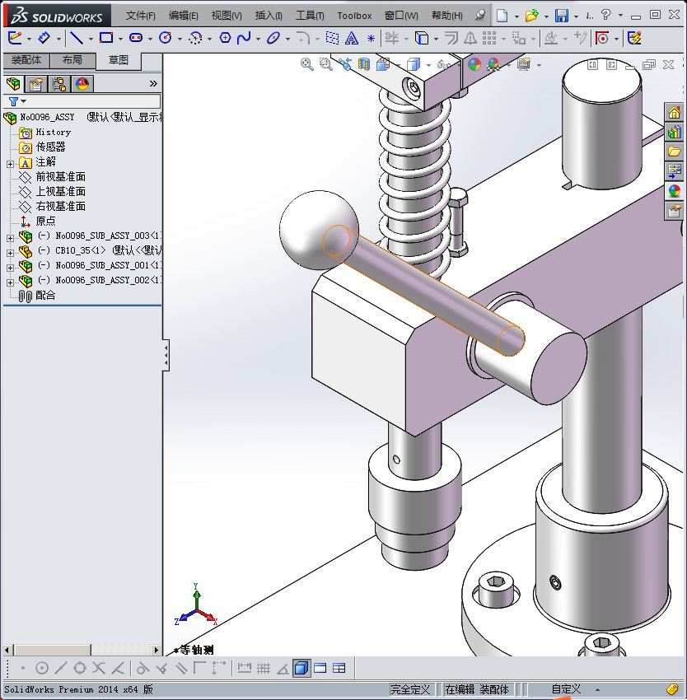687x700 pixels.
Task: Click Zoom to Fit in view toolbar
Action: pos(307,64)
